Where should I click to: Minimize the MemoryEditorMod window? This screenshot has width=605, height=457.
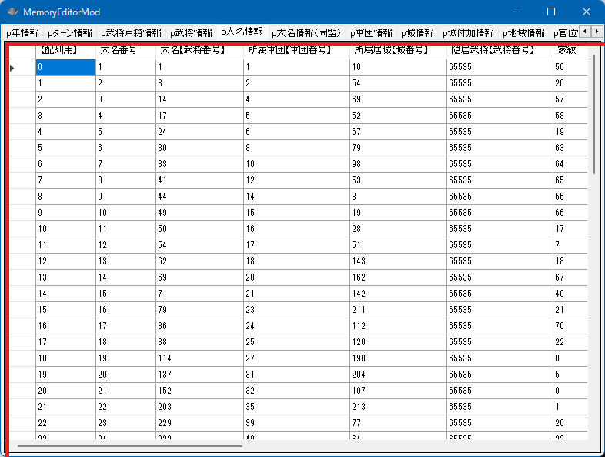[x=515, y=12]
